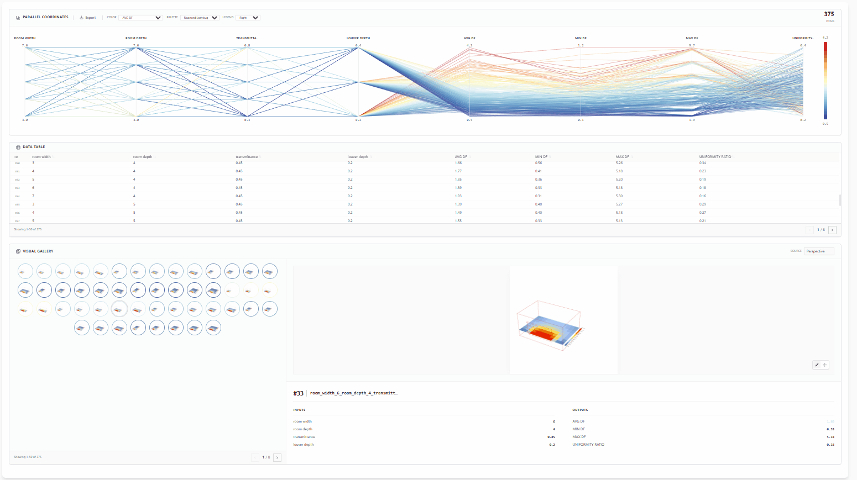This screenshot has width=857, height=480.
Task: Click the AVG DF color legend bar
Action: [825, 81]
